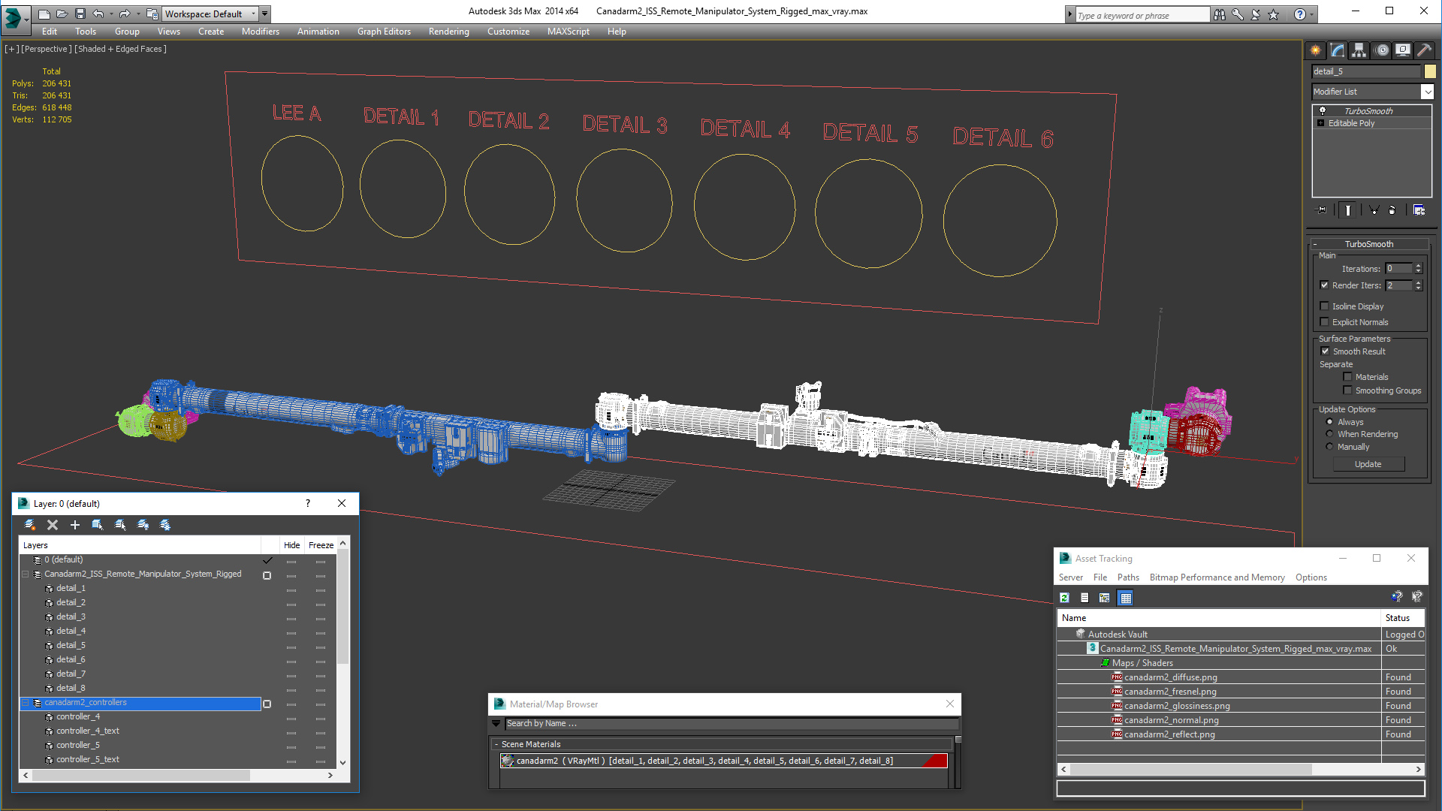Open the Modifiers menu

(261, 32)
